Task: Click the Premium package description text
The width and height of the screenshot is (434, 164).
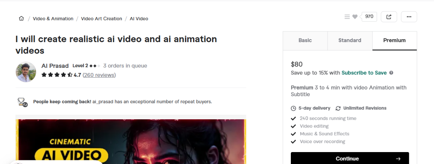Action: click(349, 91)
